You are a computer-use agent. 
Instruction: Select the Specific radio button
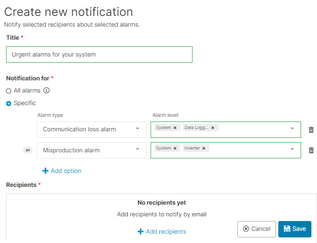pyautogui.click(x=9, y=103)
